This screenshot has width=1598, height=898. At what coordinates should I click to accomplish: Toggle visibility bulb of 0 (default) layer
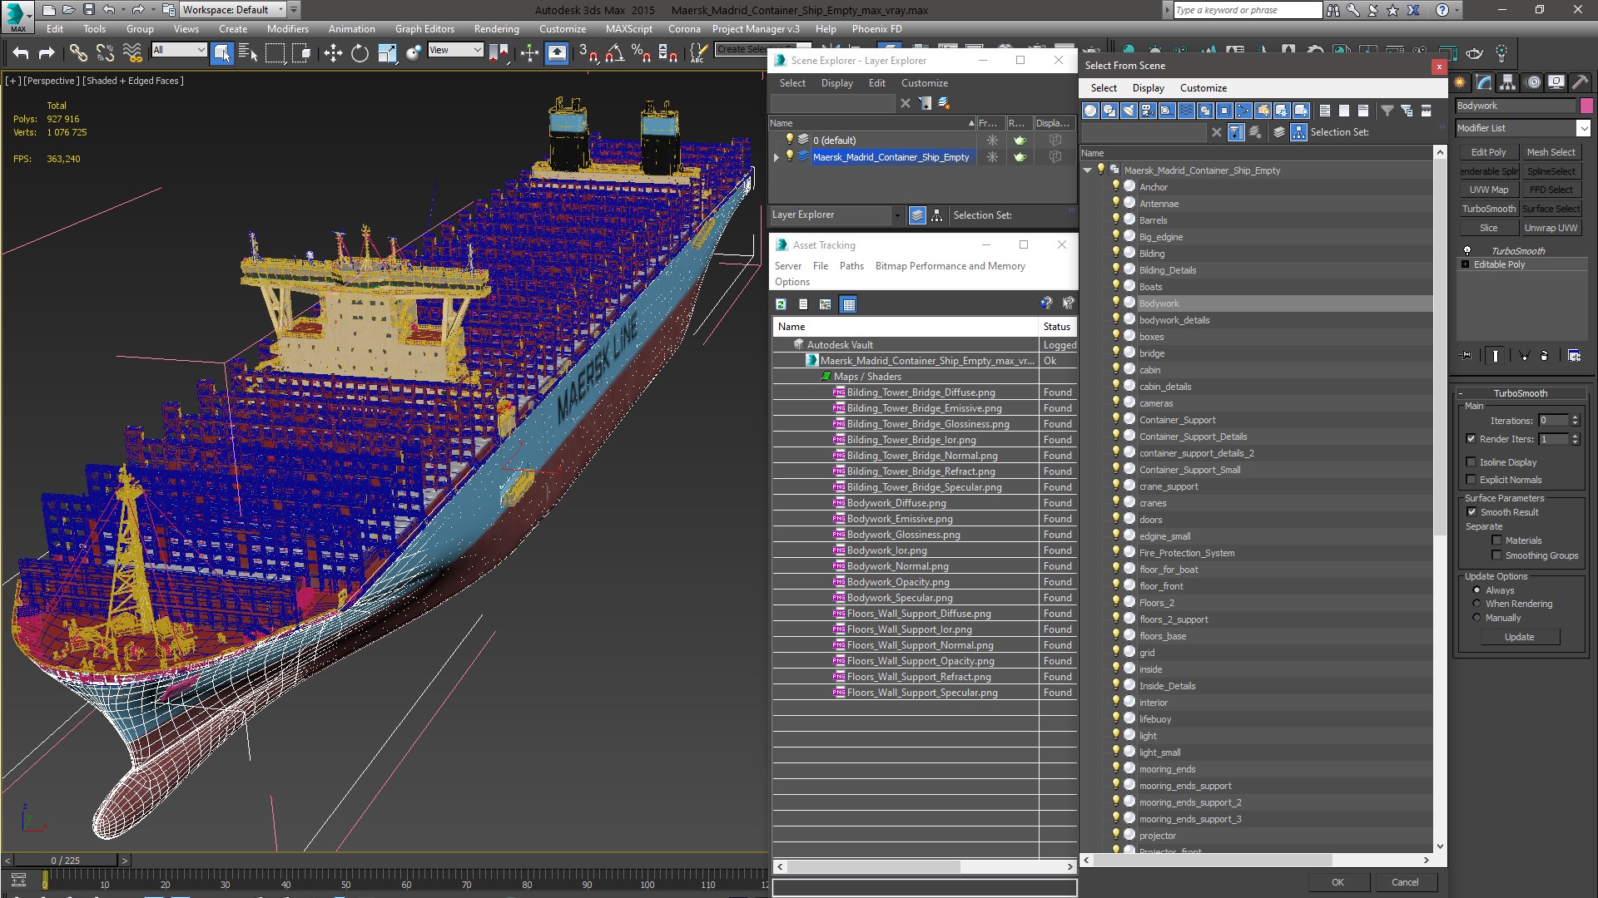point(790,140)
